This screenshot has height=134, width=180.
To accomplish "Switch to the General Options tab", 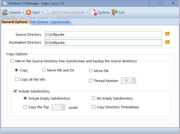I will pos(15,22).
